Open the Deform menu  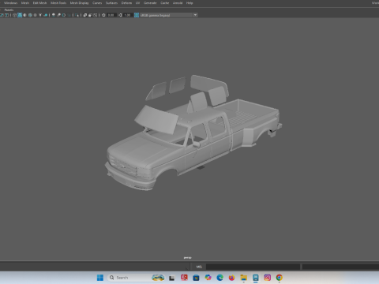pyautogui.click(x=126, y=3)
